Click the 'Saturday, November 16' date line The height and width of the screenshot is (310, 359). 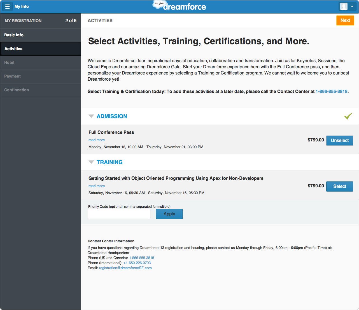coord(146,193)
